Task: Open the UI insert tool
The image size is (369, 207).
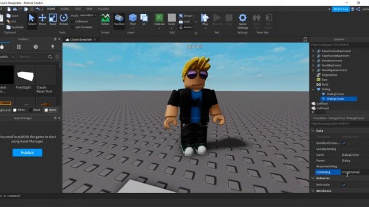Action: pyautogui.click(x=144, y=20)
